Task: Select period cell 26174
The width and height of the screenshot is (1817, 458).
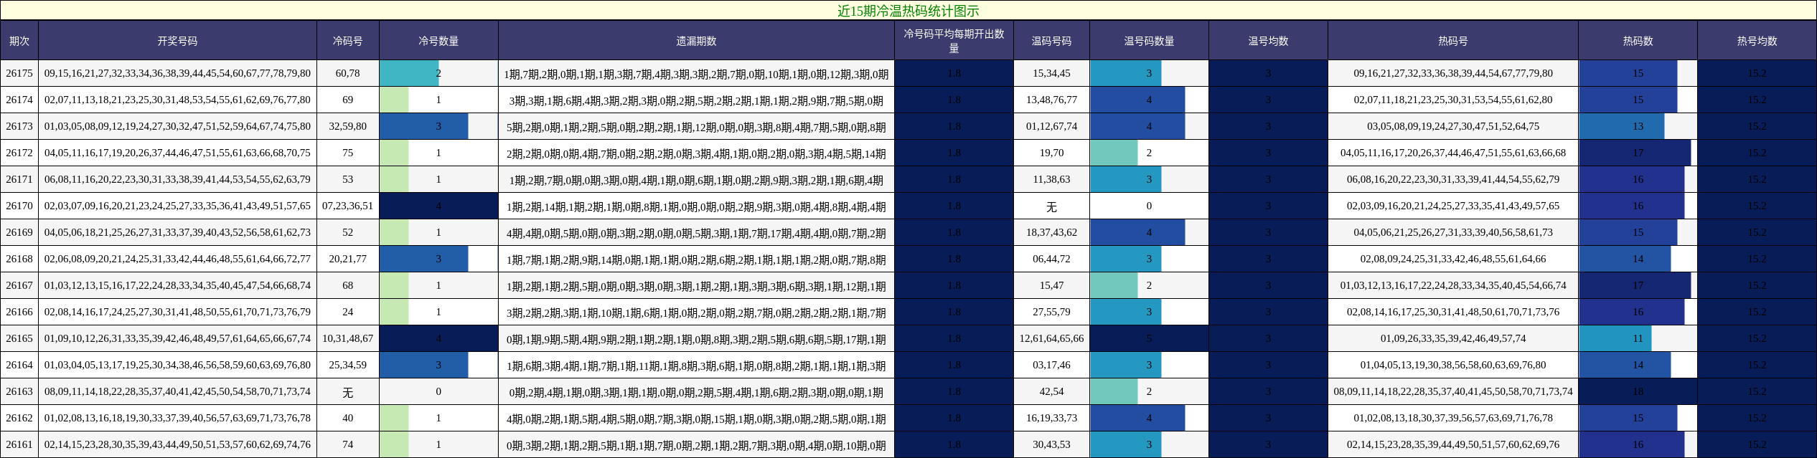Action: coord(19,100)
